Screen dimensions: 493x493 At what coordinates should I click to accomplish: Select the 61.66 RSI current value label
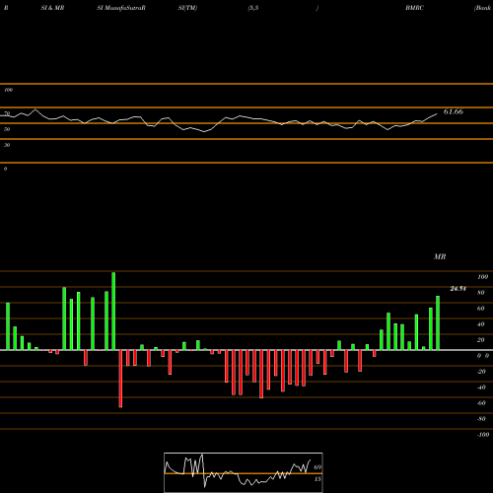pos(454,111)
